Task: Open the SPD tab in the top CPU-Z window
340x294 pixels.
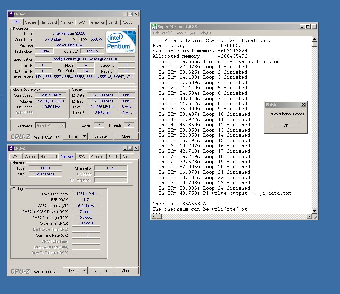Action: [x=82, y=22]
